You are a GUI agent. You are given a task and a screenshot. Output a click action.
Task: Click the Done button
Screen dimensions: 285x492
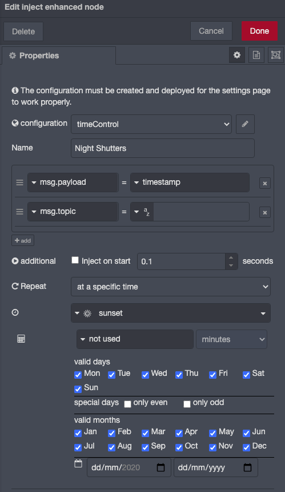pyautogui.click(x=259, y=31)
